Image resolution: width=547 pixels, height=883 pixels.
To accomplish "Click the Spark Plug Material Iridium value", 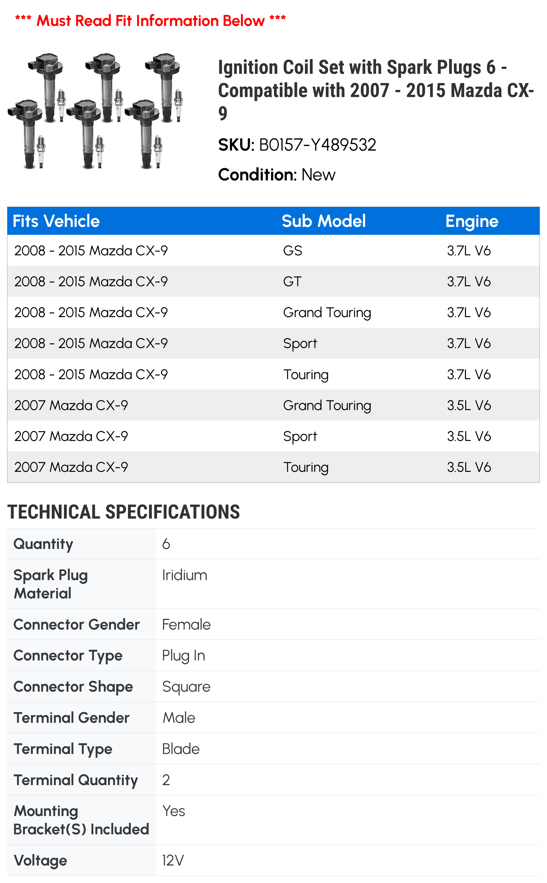I will click(x=185, y=575).
